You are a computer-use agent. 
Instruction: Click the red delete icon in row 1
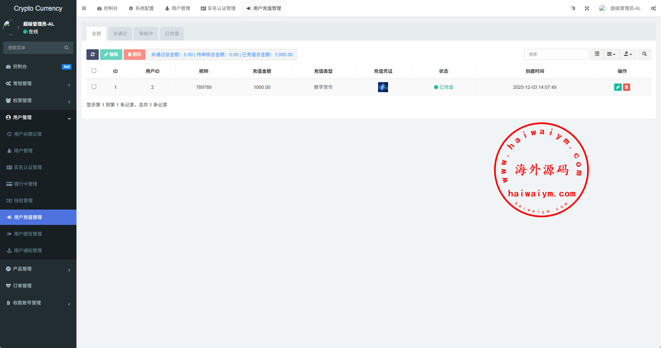click(626, 87)
